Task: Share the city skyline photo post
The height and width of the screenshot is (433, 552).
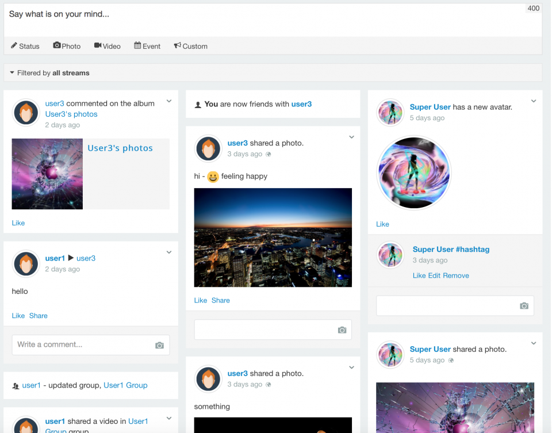Action: point(221,300)
